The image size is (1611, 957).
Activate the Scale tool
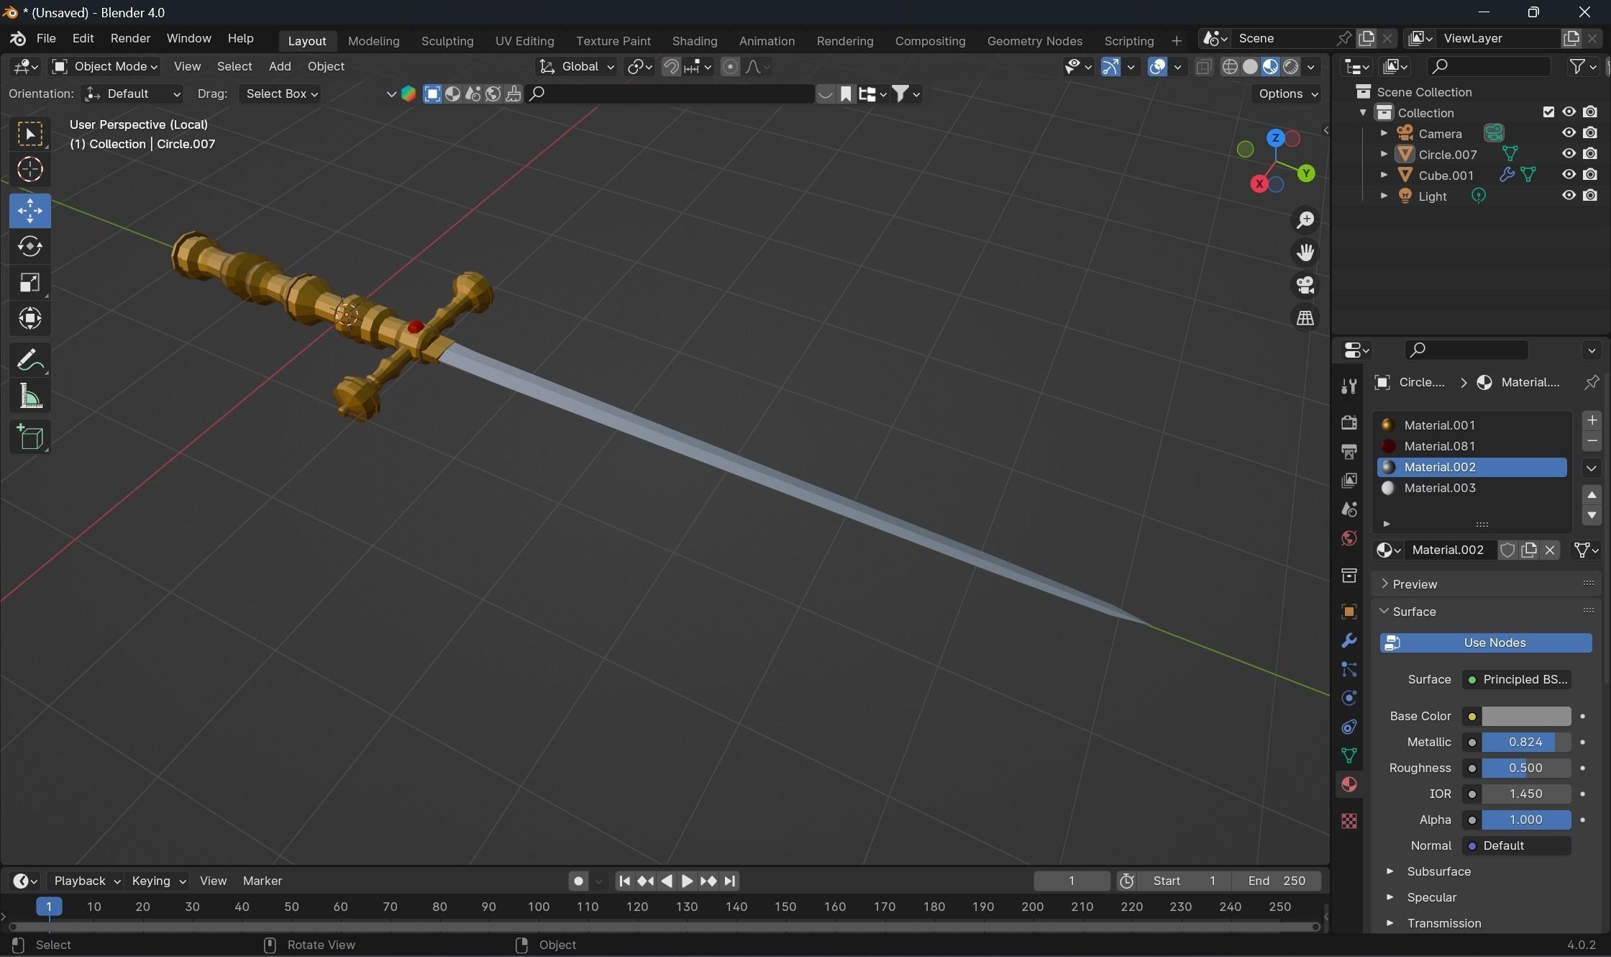(x=30, y=283)
